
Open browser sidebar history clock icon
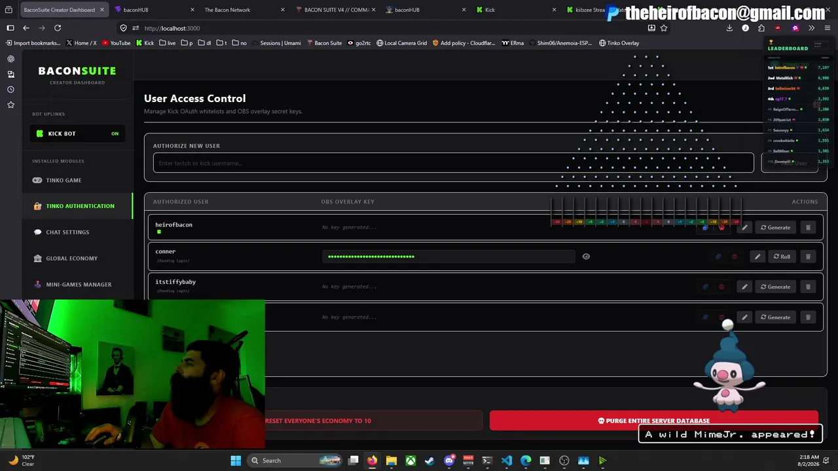click(10, 90)
